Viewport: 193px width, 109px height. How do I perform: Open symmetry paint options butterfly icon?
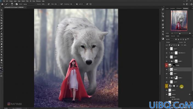[x=90, y=4]
